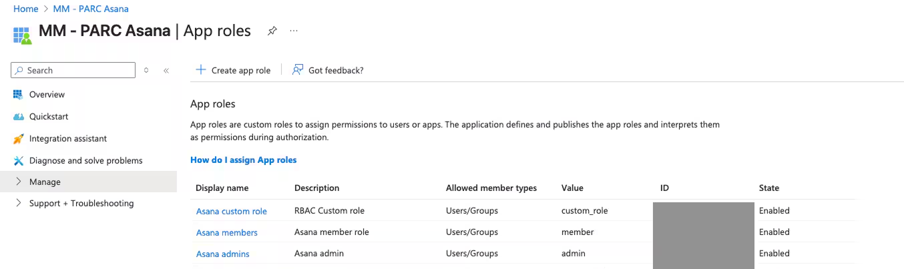Click the Got feedback person icon
Screen dimensions: 904x269
(298, 70)
